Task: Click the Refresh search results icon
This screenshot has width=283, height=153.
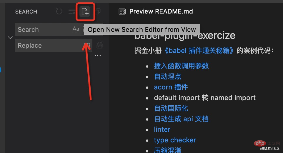Action: 59,11
